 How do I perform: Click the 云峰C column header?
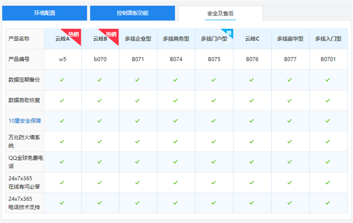252,39
